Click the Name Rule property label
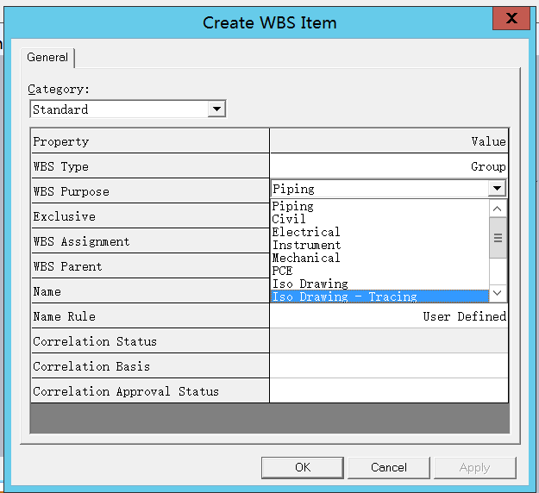The image size is (539, 493). click(x=65, y=316)
